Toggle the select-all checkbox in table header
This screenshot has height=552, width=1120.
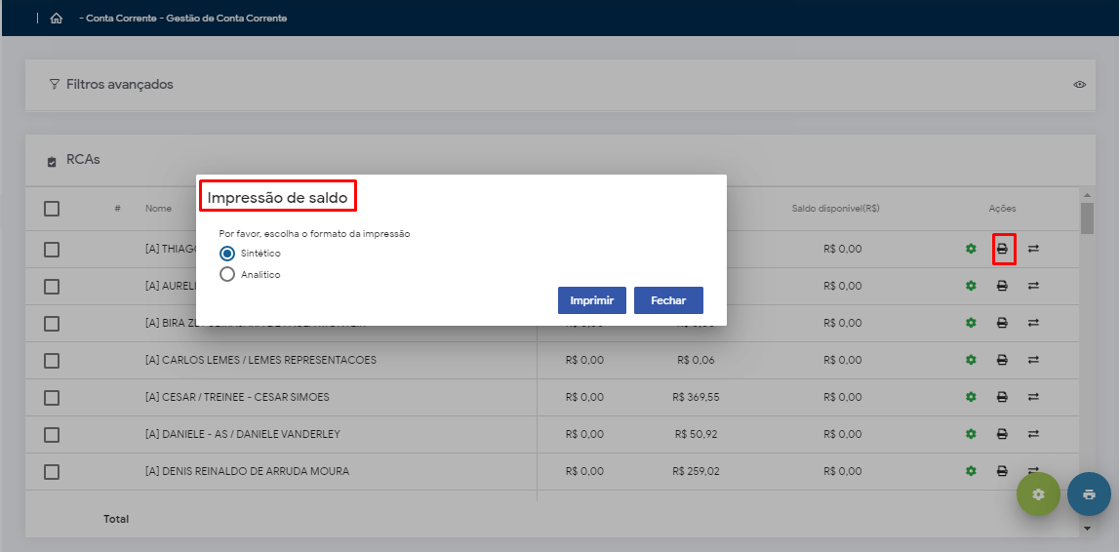[52, 208]
